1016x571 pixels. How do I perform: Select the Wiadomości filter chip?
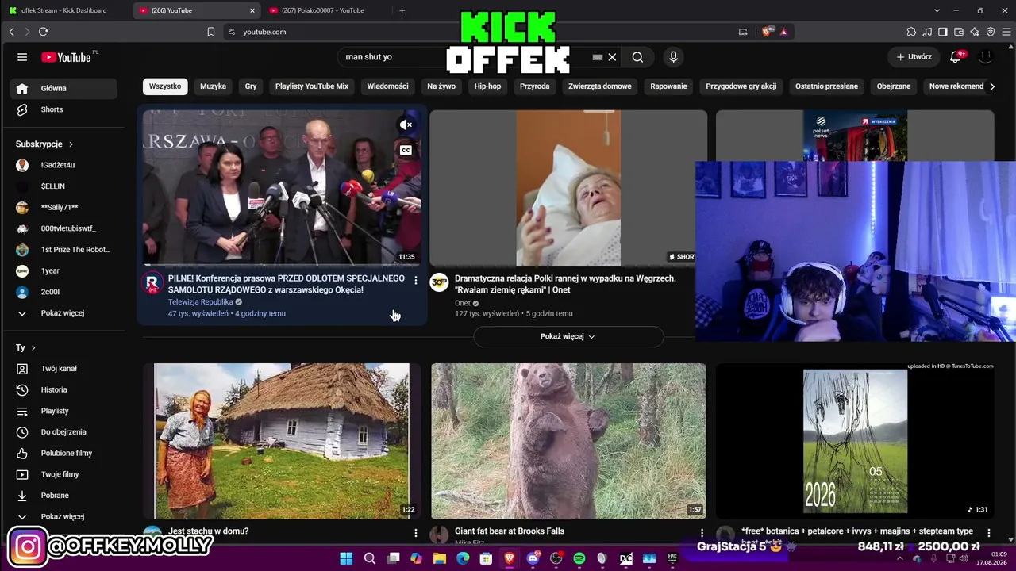[387, 86]
